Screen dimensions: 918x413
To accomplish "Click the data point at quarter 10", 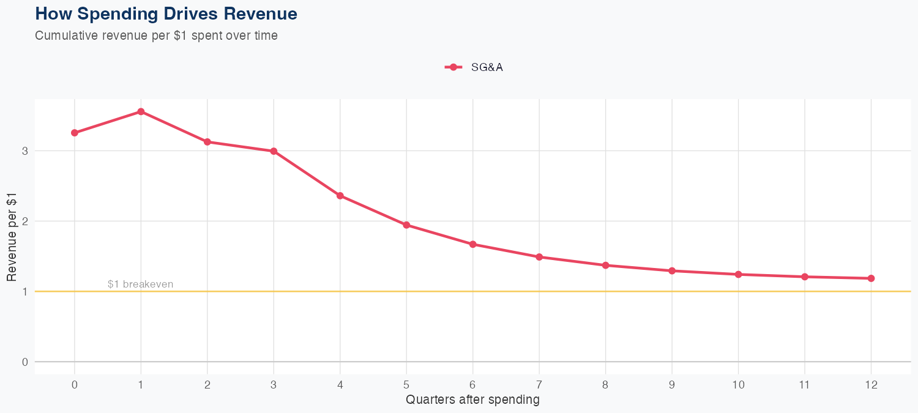I will click(x=738, y=274).
